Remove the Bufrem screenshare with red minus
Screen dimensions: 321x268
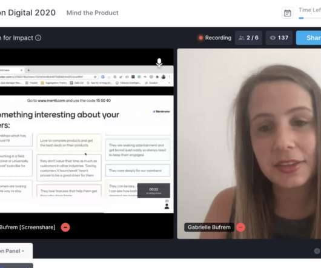(x=65, y=227)
